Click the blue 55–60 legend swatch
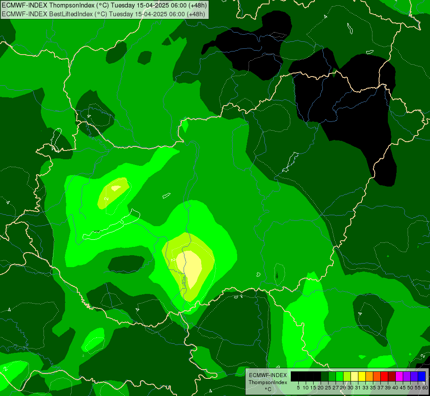This screenshot has width=430, height=396. [422, 376]
